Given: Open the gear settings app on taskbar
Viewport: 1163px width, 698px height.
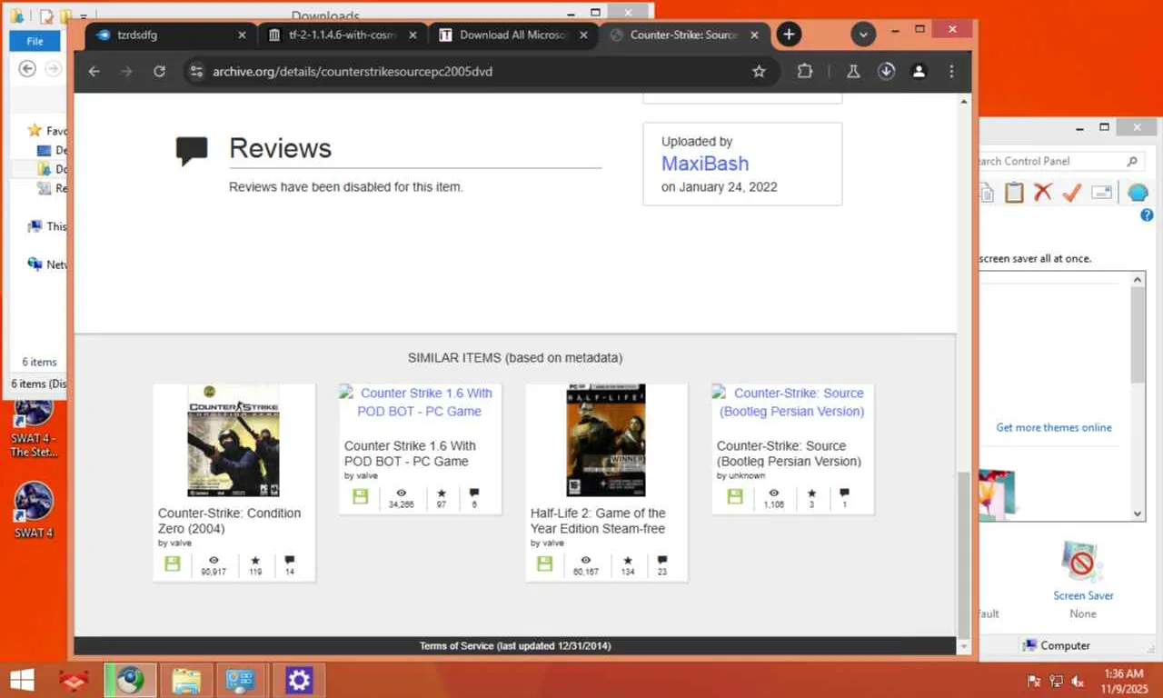Looking at the screenshot, I should [299, 680].
